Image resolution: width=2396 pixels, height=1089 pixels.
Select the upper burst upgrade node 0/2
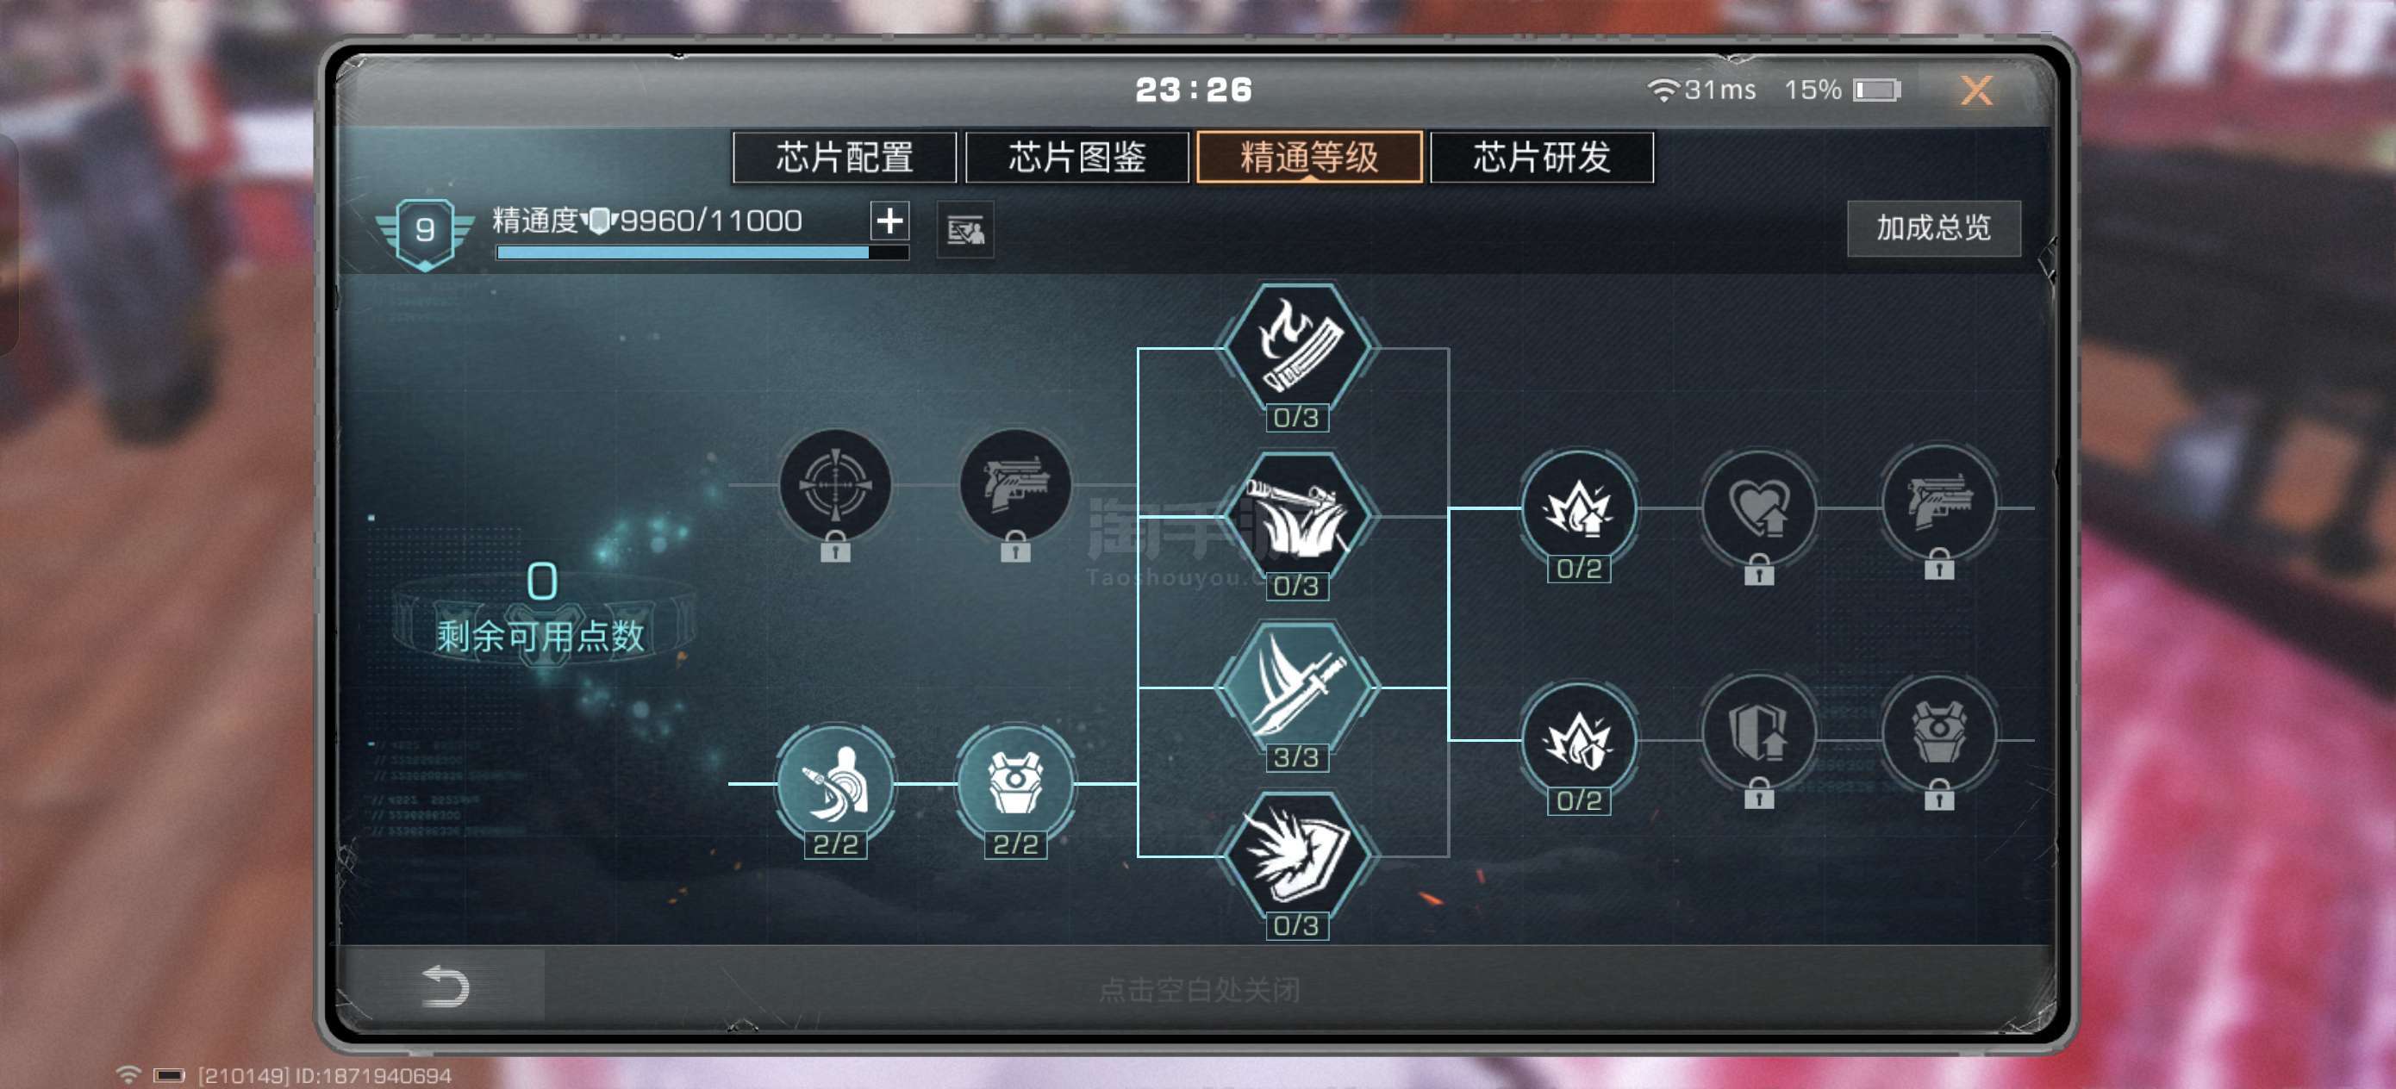[x=1577, y=507]
